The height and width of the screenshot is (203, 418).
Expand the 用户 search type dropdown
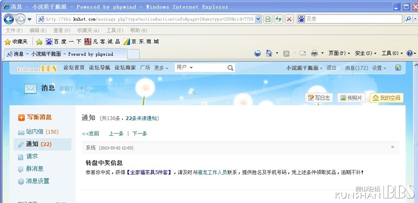(191, 68)
